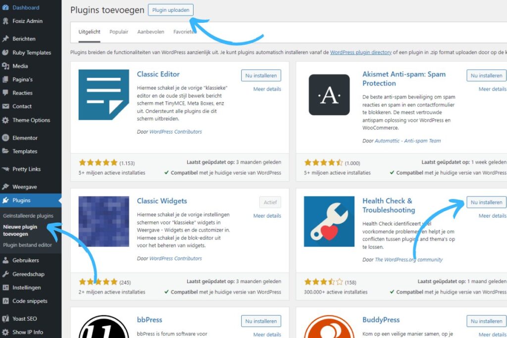507x338 pixels.
Task: Click the Instellingen sliders icon
Action: coord(5,288)
